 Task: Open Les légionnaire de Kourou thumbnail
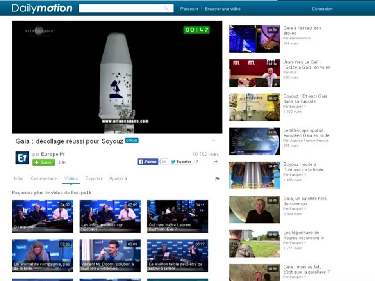coord(255,244)
